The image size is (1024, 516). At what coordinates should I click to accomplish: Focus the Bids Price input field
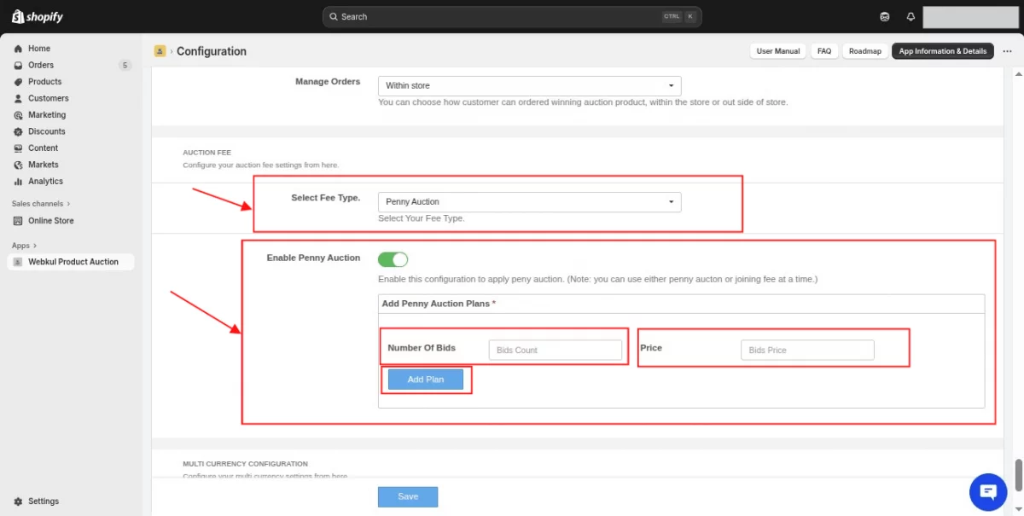pyautogui.click(x=807, y=350)
